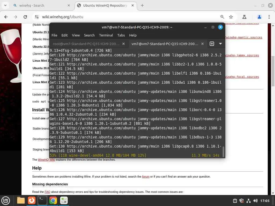
Task: Open terminal Tabs menu
Action: (121, 35)
